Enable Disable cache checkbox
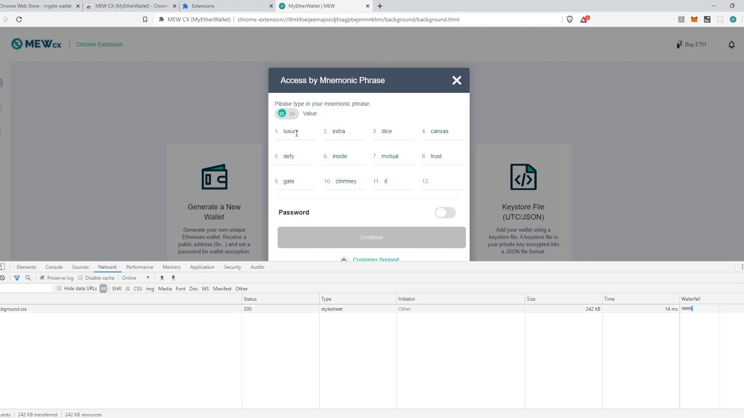 pyautogui.click(x=80, y=278)
